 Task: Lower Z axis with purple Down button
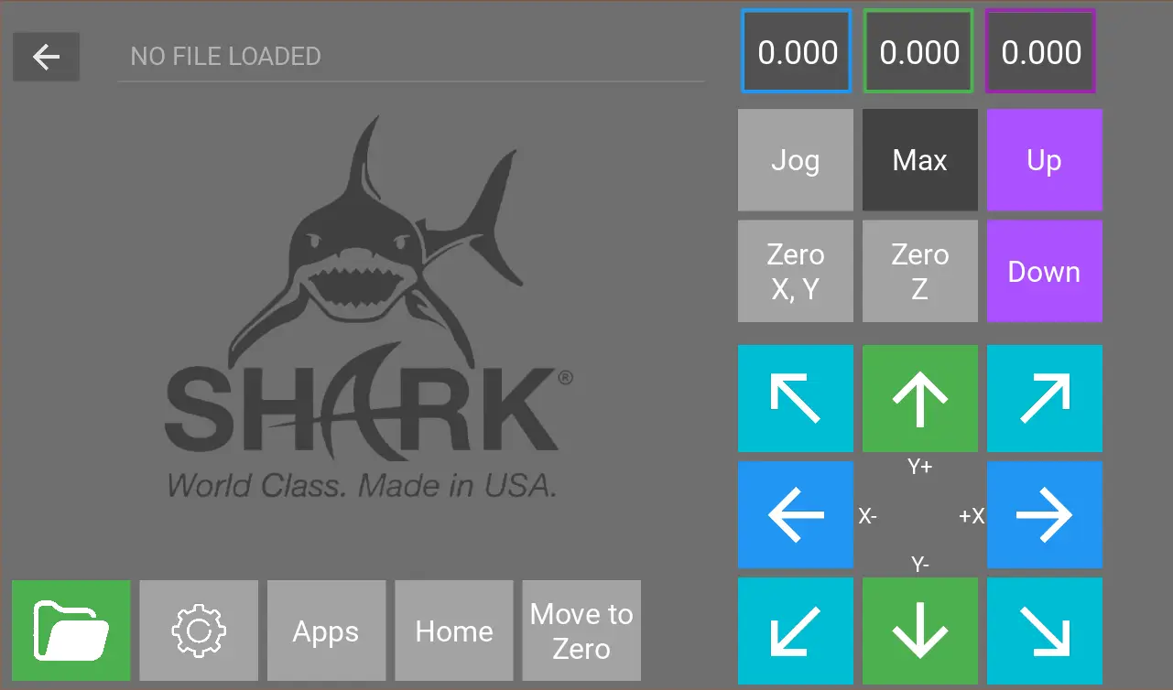[x=1045, y=271]
